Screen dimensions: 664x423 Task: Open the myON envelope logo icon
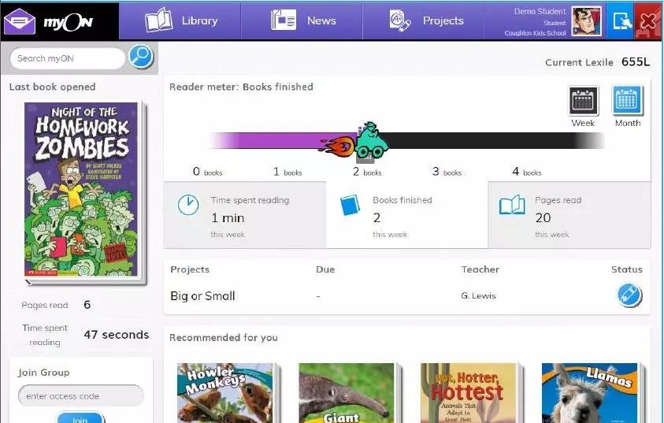tap(20, 21)
